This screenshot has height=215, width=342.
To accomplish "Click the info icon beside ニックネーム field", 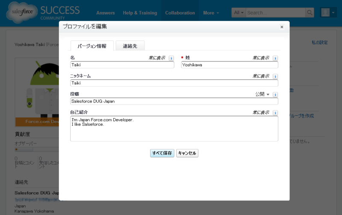I will (x=275, y=76).
